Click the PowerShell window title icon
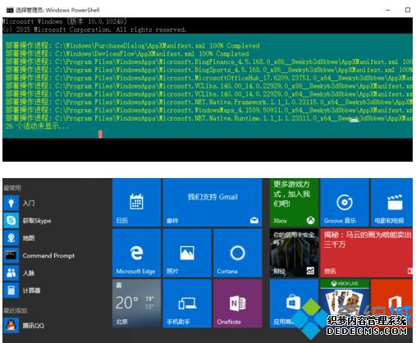This screenshot has height=343, width=416. coord(10,10)
